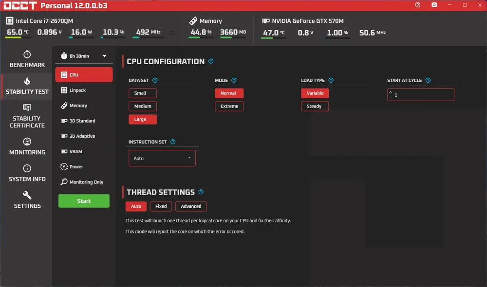
Task: Choose Large data set
Action: pos(143,119)
